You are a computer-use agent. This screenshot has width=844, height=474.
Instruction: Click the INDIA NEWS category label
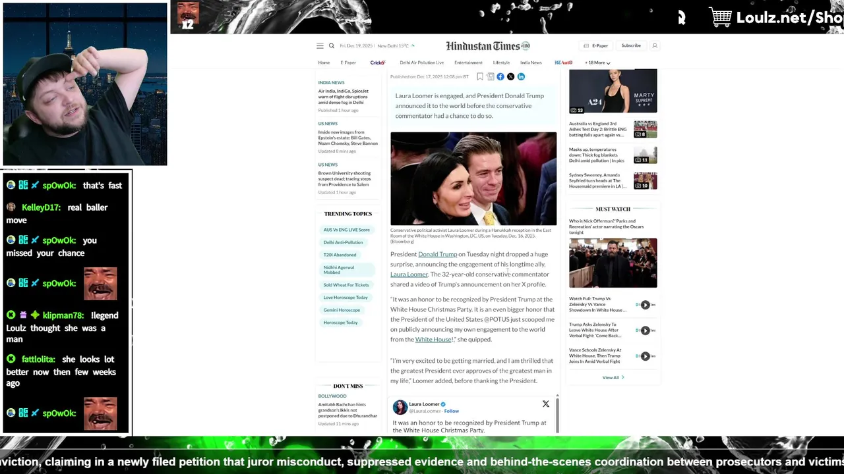(331, 83)
